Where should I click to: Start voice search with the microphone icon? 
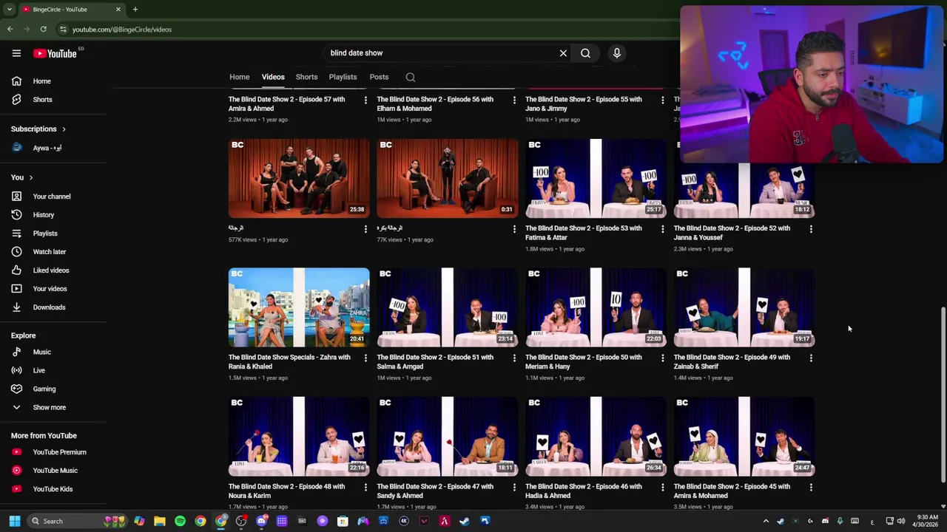pos(616,53)
